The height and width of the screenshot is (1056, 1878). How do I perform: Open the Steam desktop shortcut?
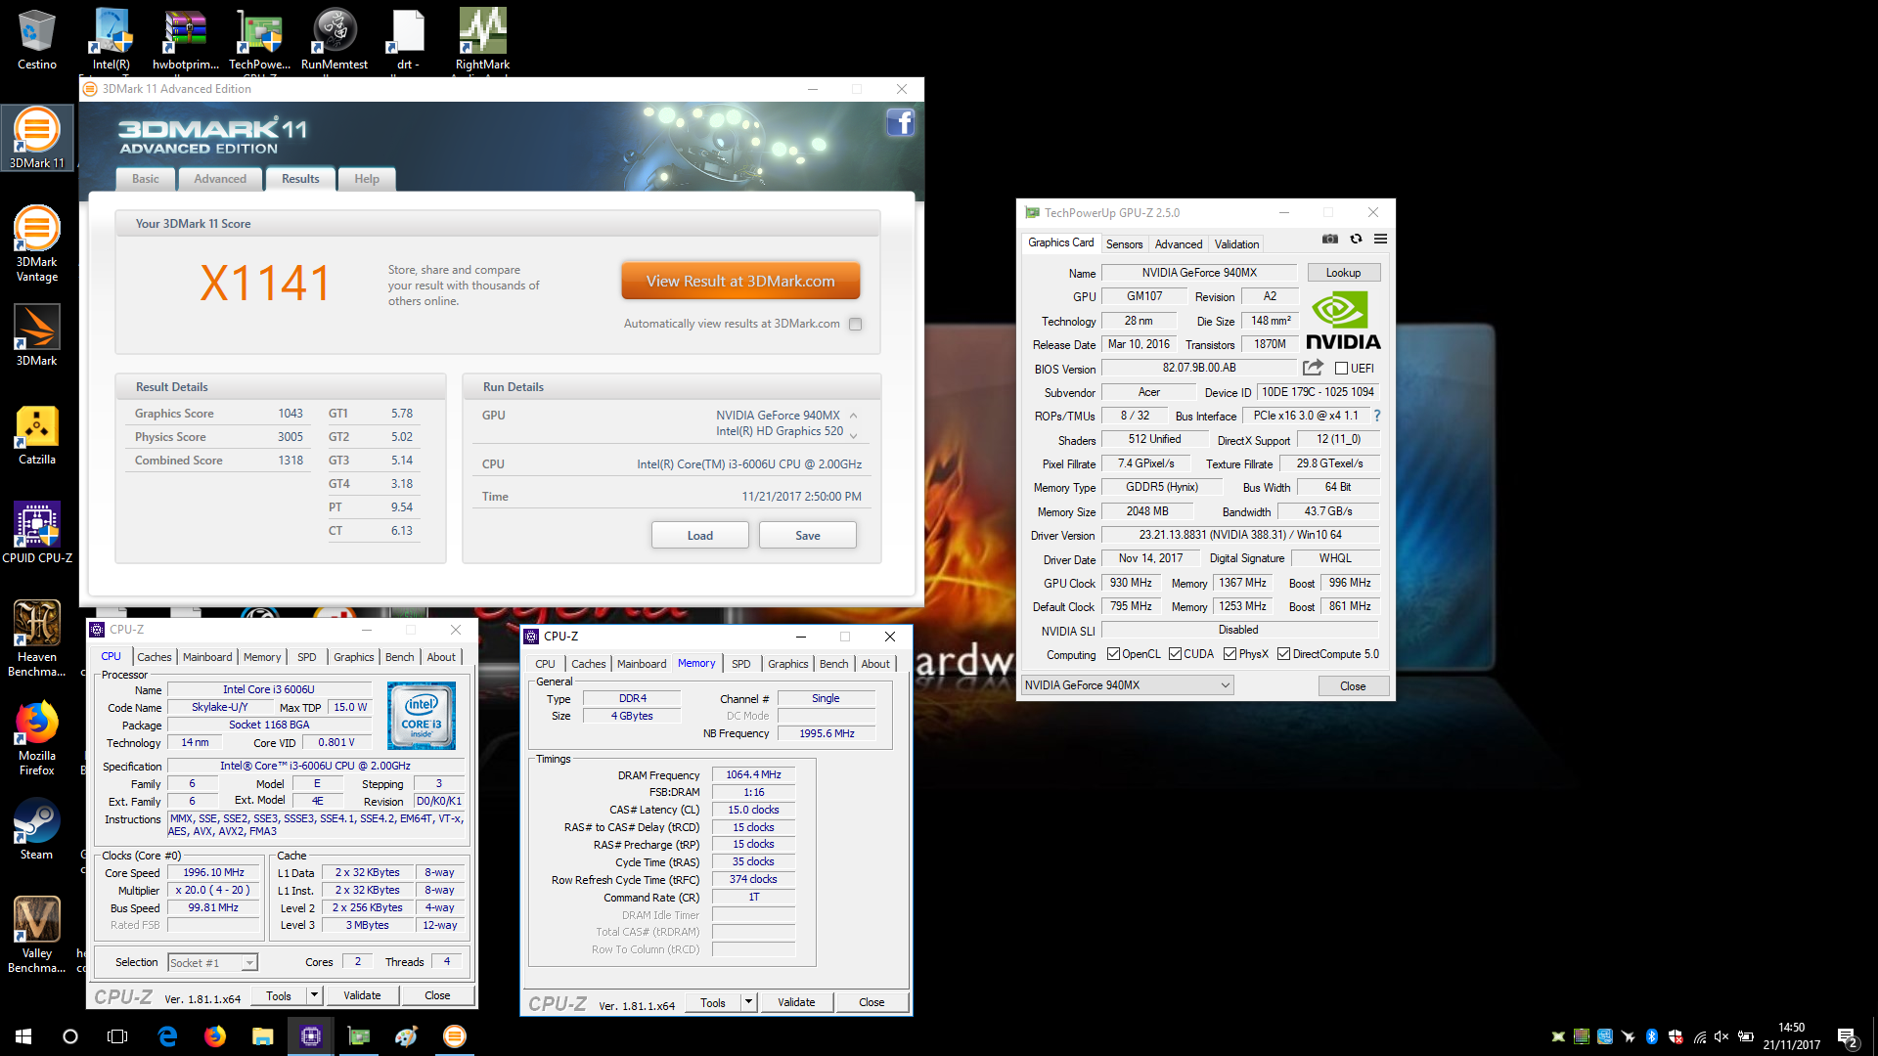pyautogui.click(x=37, y=829)
